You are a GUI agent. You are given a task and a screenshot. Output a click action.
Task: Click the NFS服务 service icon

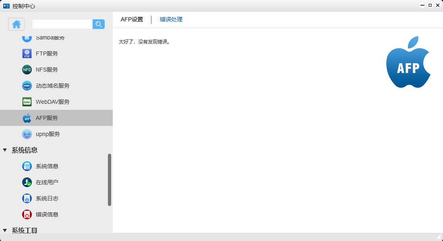pyautogui.click(x=26, y=70)
